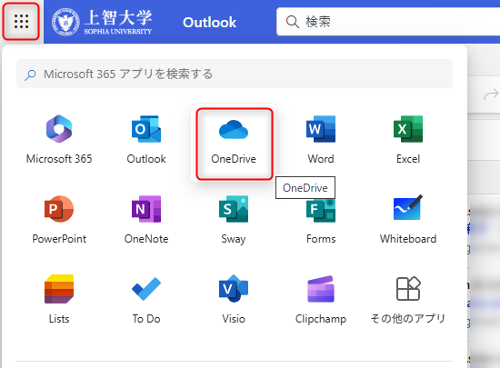500x368 pixels.
Task: Open the Lists app
Action: pyautogui.click(x=59, y=300)
